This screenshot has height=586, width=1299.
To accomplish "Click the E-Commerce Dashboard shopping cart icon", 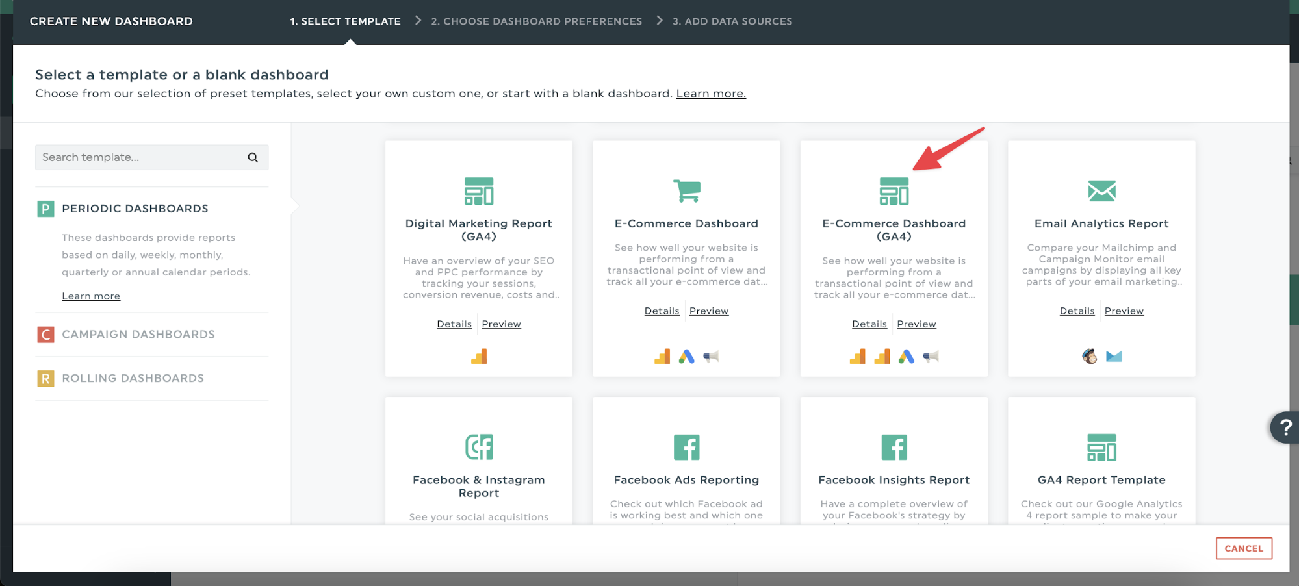I will pyautogui.click(x=687, y=190).
